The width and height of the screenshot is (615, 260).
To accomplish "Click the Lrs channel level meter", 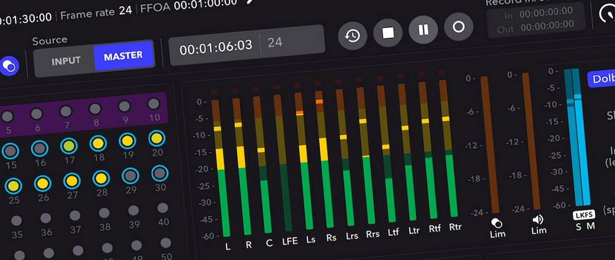I will [x=345, y=157].
